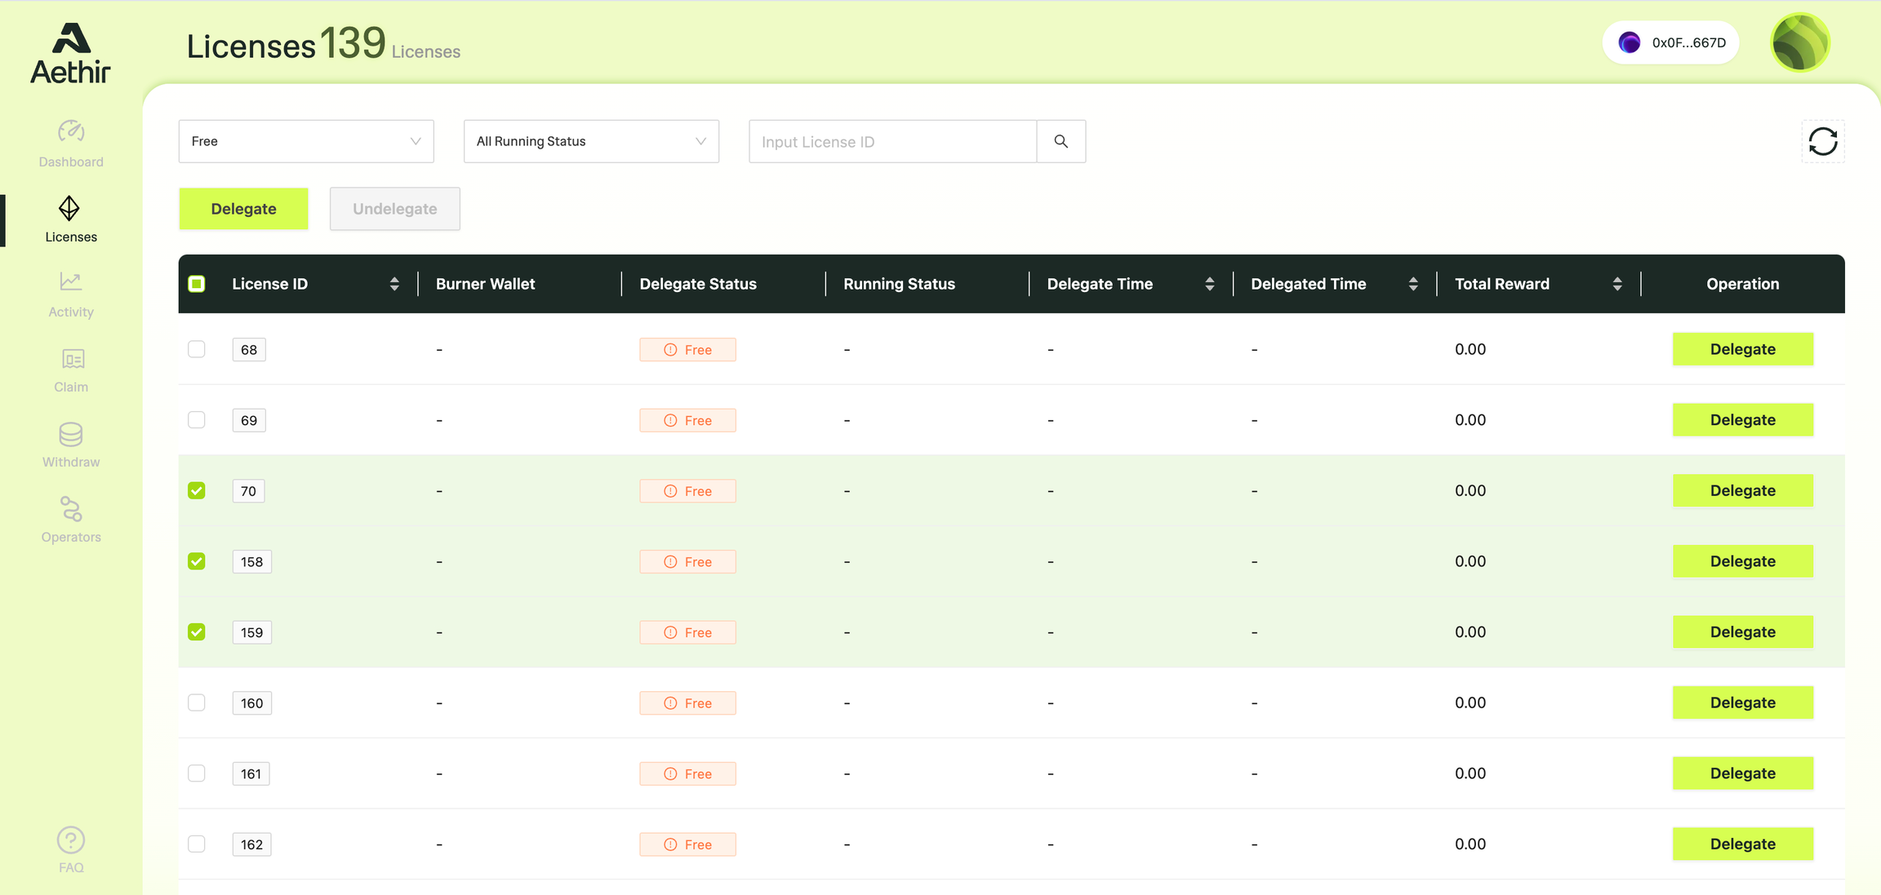Go to the Claim section icon
Viewport: 1881px width, 895px height.
[72, 359]
